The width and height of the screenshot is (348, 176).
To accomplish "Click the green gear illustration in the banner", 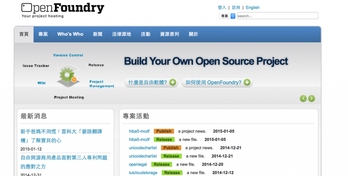I will [x=68, y=76].
